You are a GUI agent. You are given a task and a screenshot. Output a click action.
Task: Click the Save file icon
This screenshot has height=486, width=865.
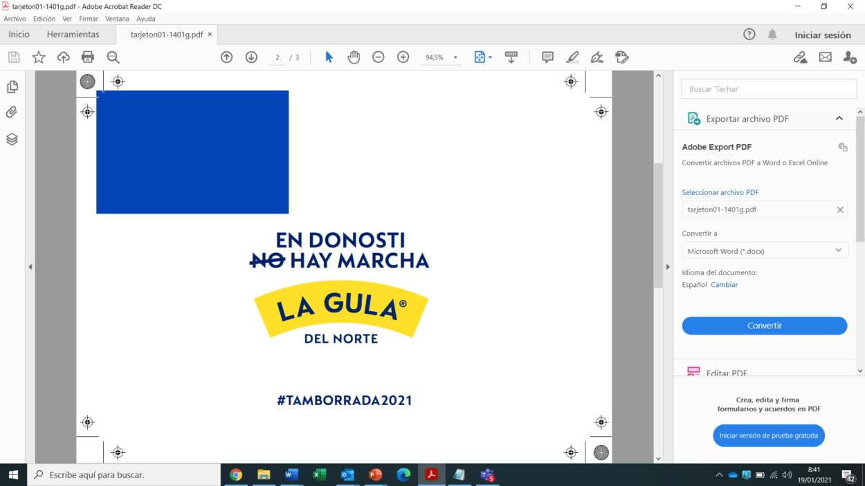tap(14, 57)
